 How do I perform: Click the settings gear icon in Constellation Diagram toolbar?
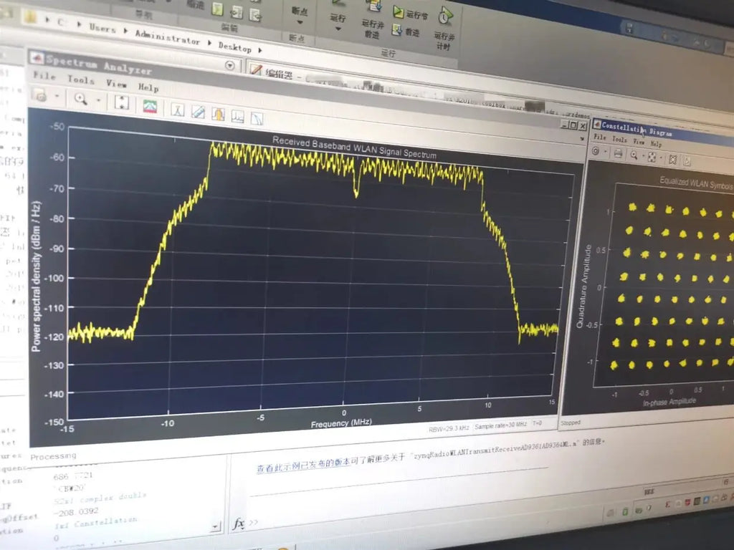coord(596,151)
